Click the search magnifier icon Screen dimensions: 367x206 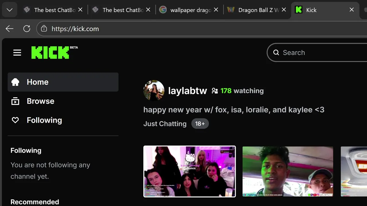pos(276,53)
